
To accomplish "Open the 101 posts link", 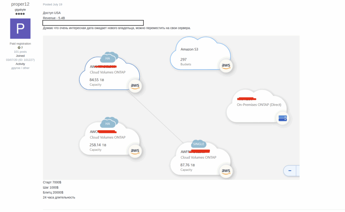I will (x=20, y=52).
